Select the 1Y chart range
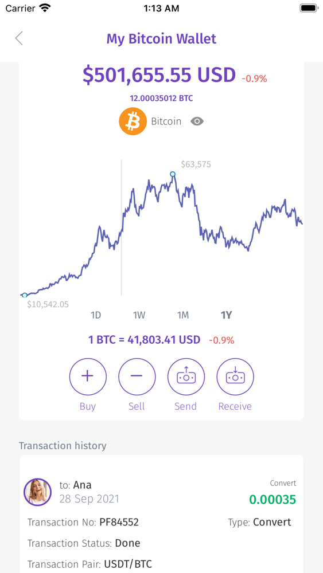Screen dimensions: 323x573 (x=227, y=315)
